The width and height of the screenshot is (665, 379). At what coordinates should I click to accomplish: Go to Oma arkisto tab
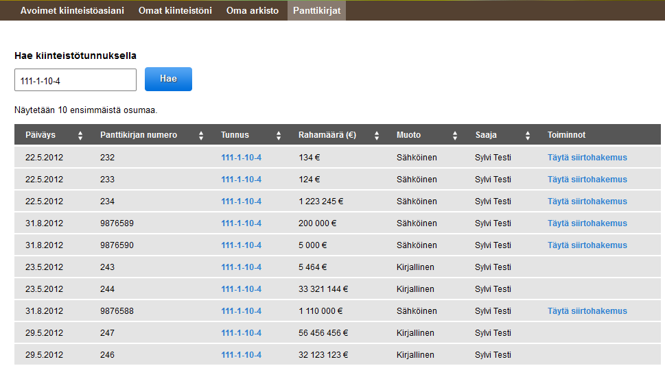[253, 10]
